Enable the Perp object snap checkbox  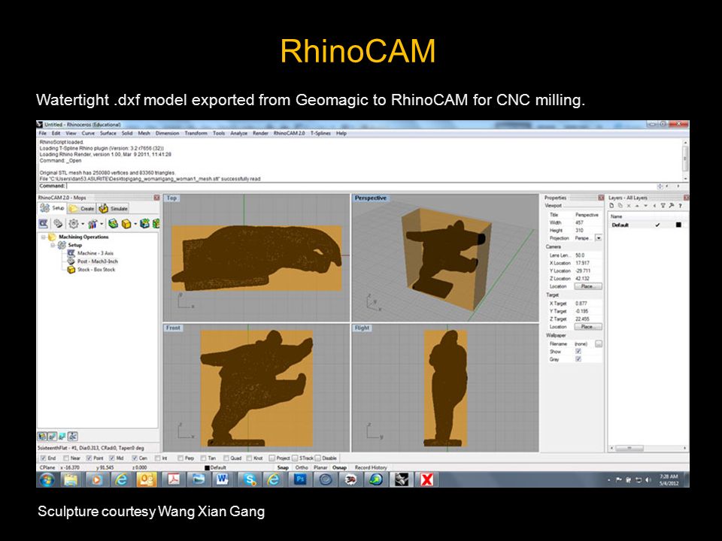tap(180, 458)
